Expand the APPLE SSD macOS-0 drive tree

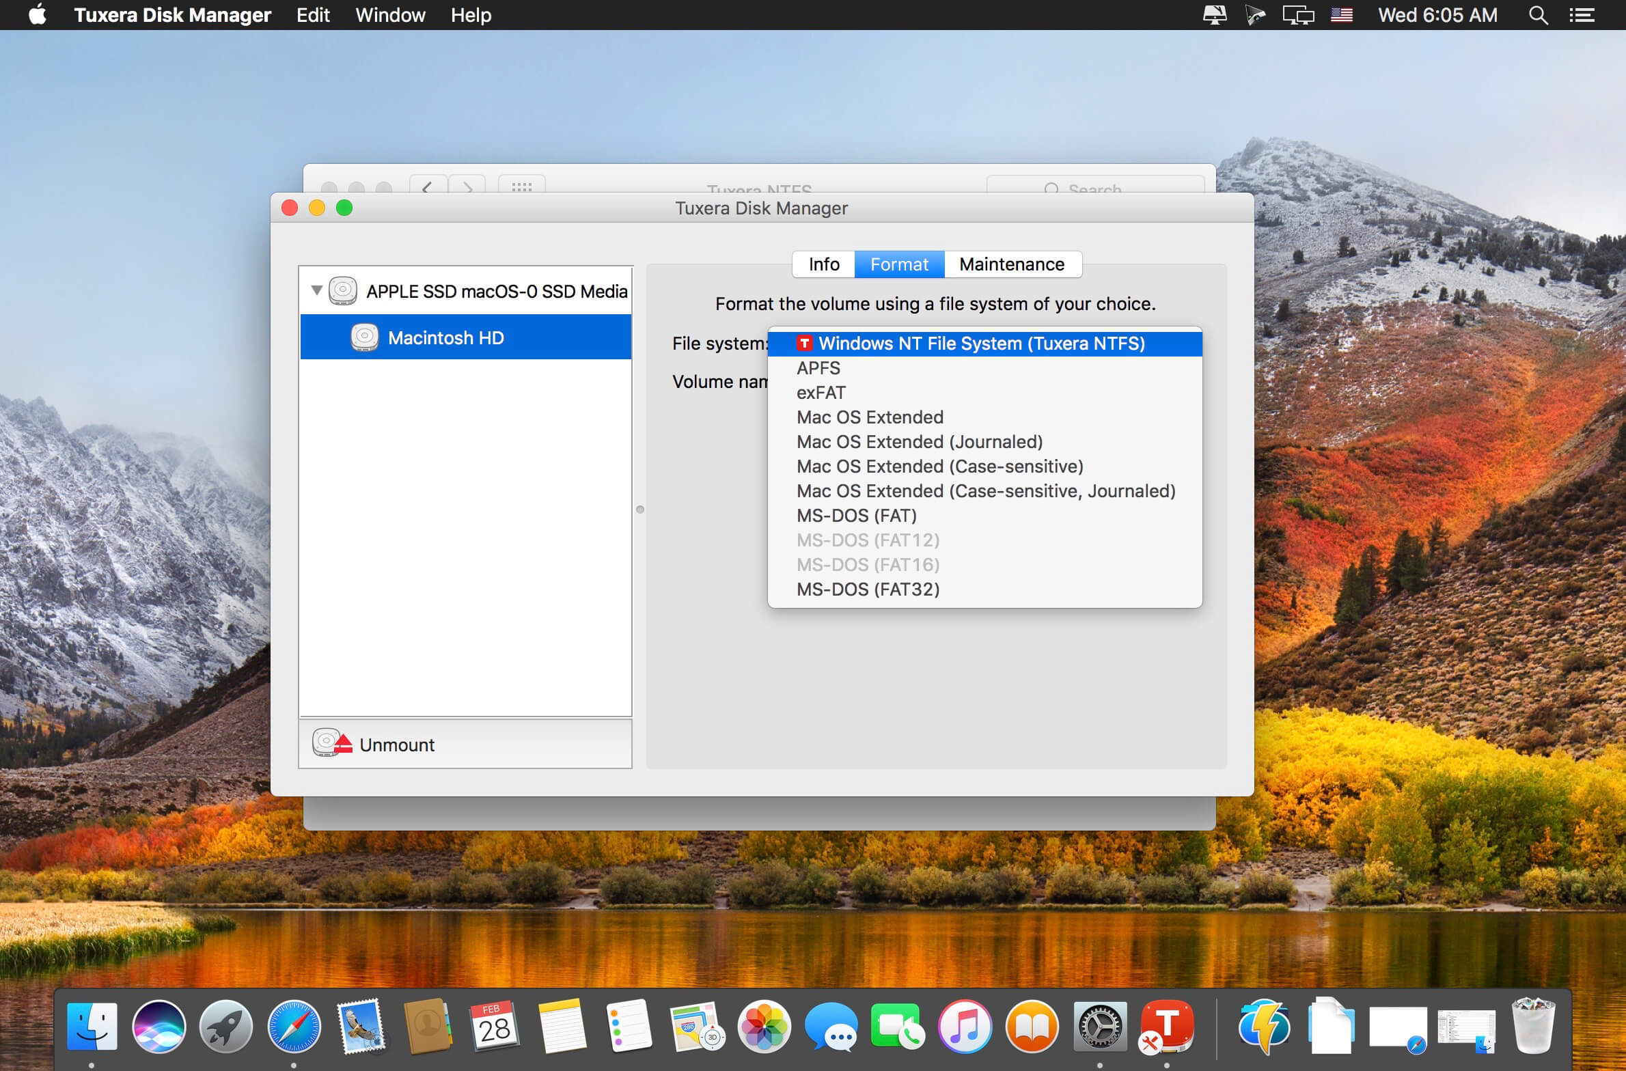[x=314, y=290]
